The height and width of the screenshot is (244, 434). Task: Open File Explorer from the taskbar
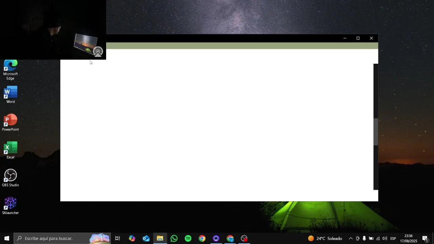pyautogui.click(x=160, y=238)
